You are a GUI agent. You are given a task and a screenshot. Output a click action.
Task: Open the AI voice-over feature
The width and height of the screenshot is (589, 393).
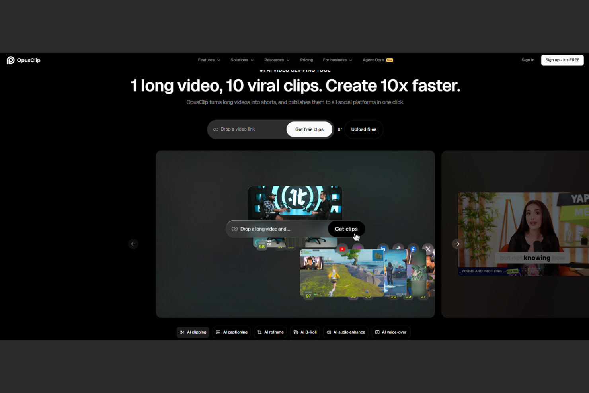tap(391, 332)
